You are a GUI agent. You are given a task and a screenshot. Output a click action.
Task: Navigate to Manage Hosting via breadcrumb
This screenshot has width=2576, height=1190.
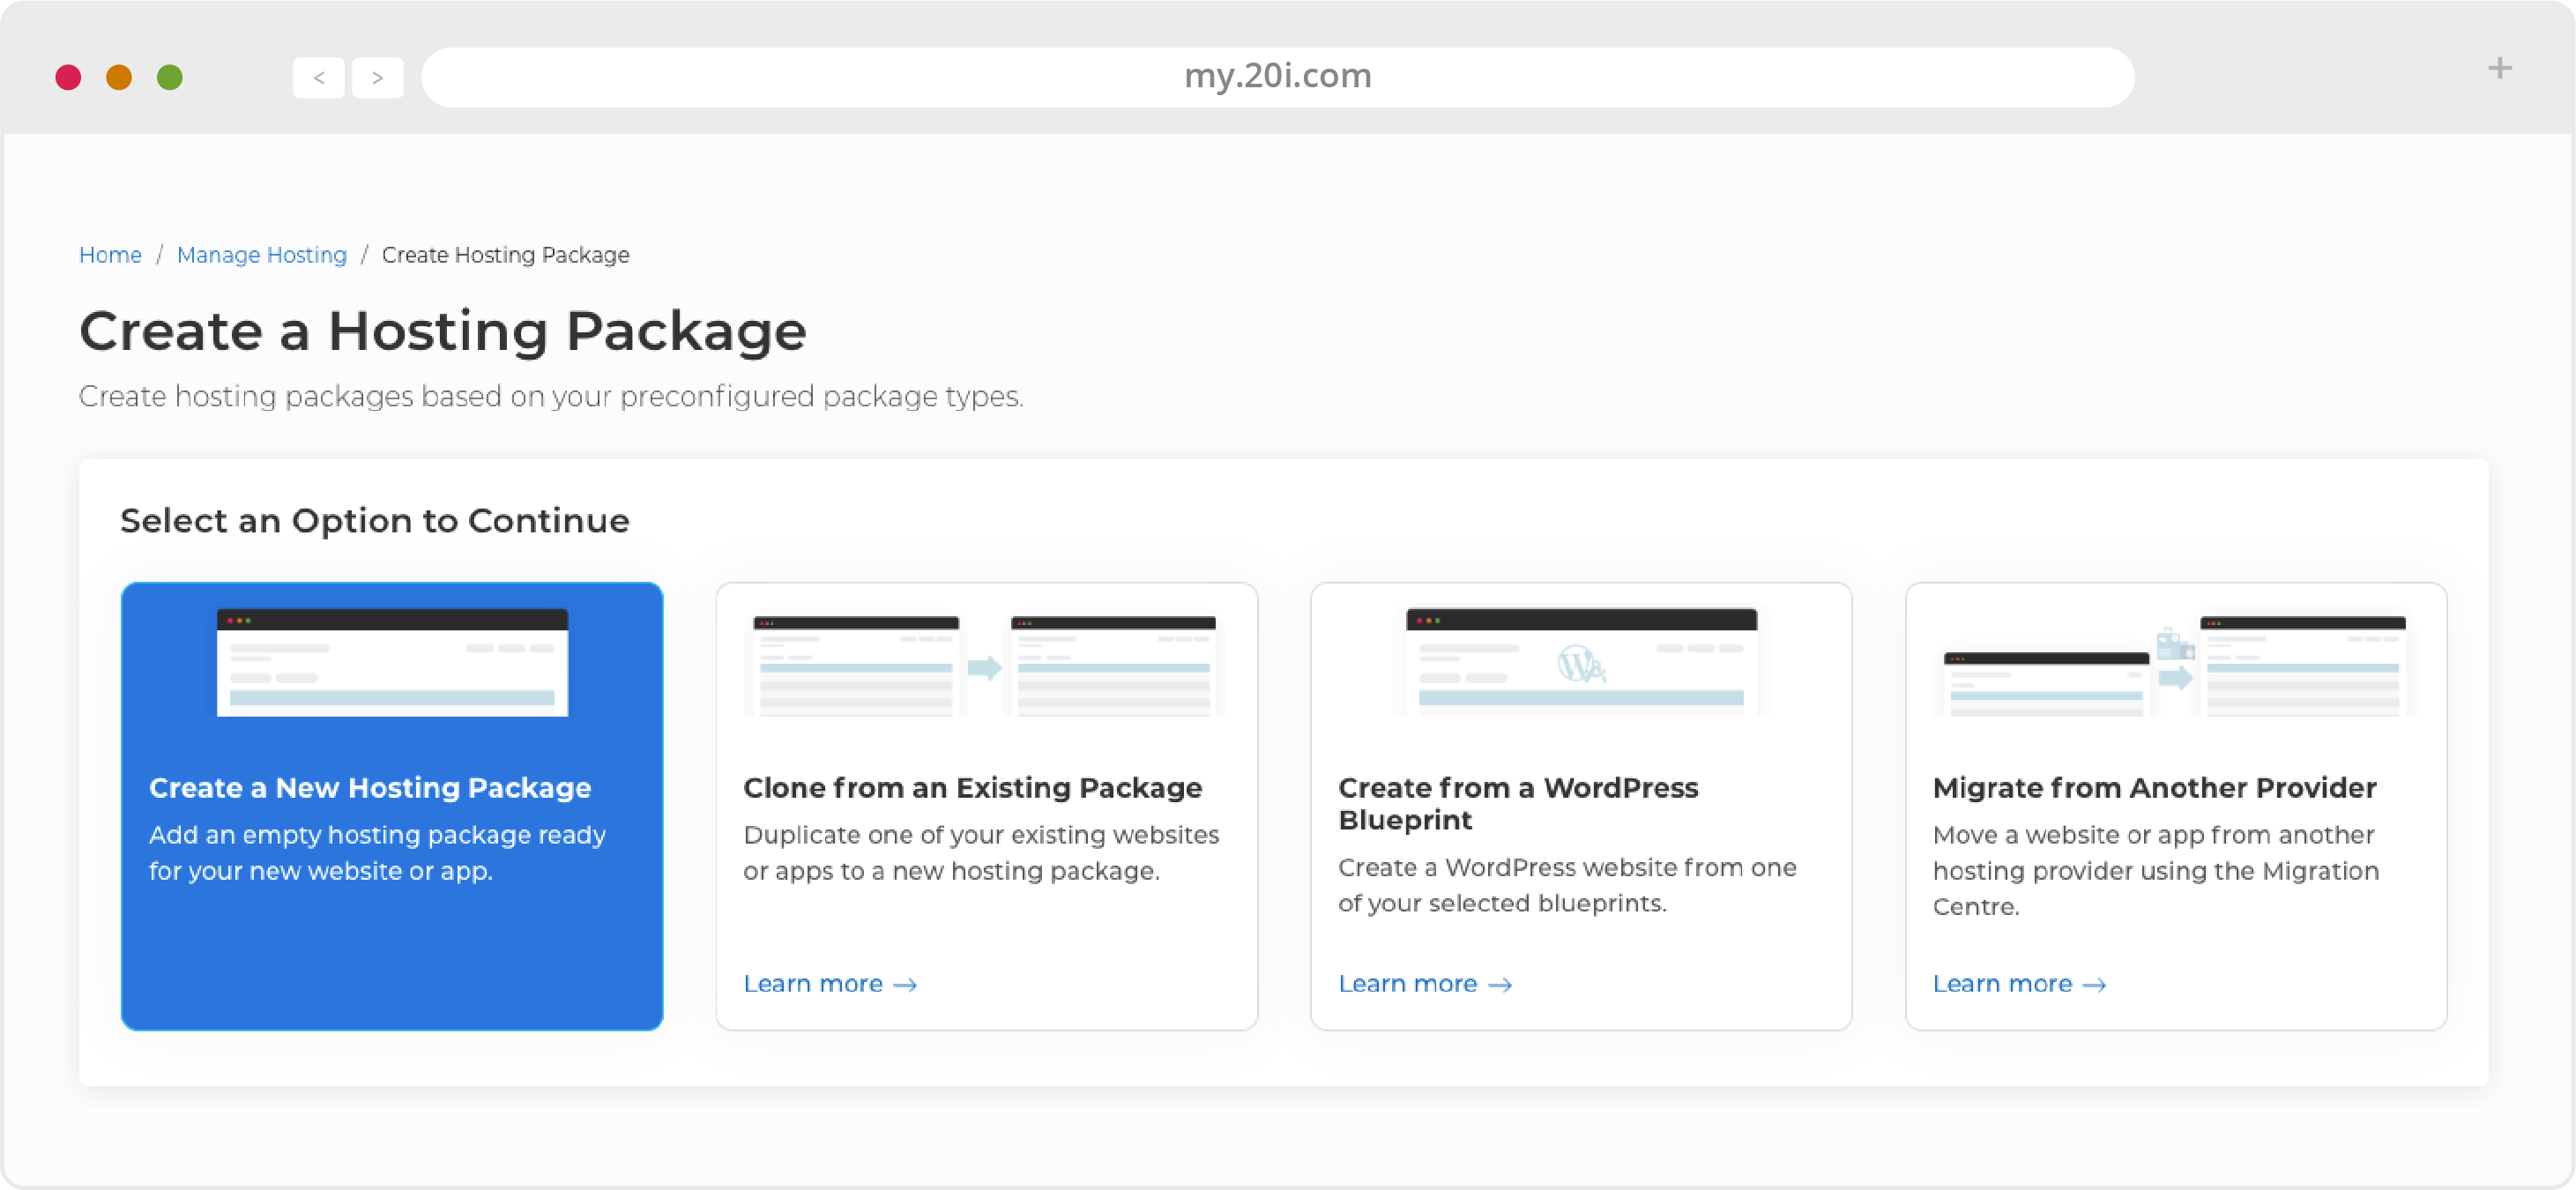click(x=263, y=253)
